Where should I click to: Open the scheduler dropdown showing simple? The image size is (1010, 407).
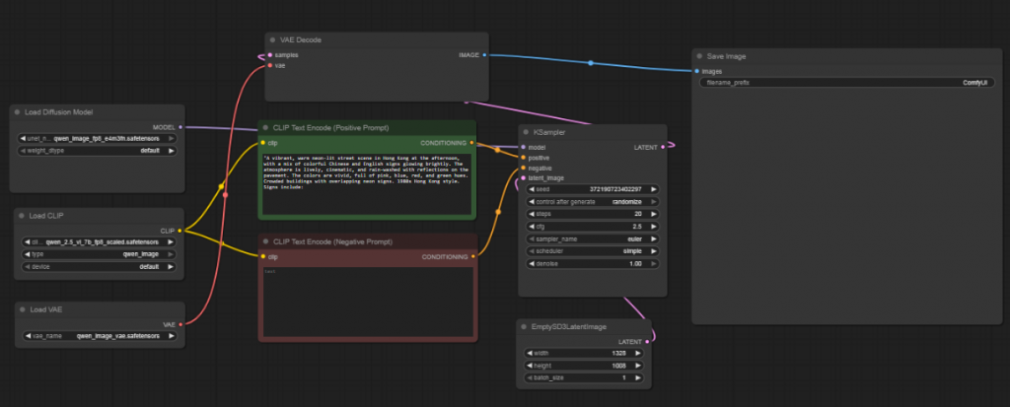(x=593, y=251)
